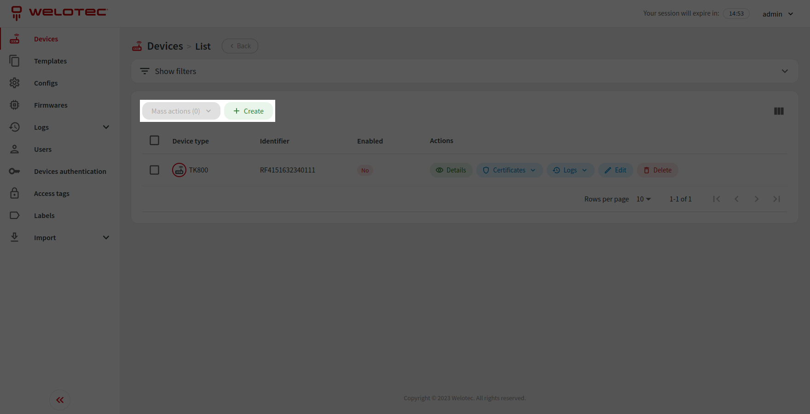
Task: Click the '1-1 of 1' pagination text
Action: (680, 199)
